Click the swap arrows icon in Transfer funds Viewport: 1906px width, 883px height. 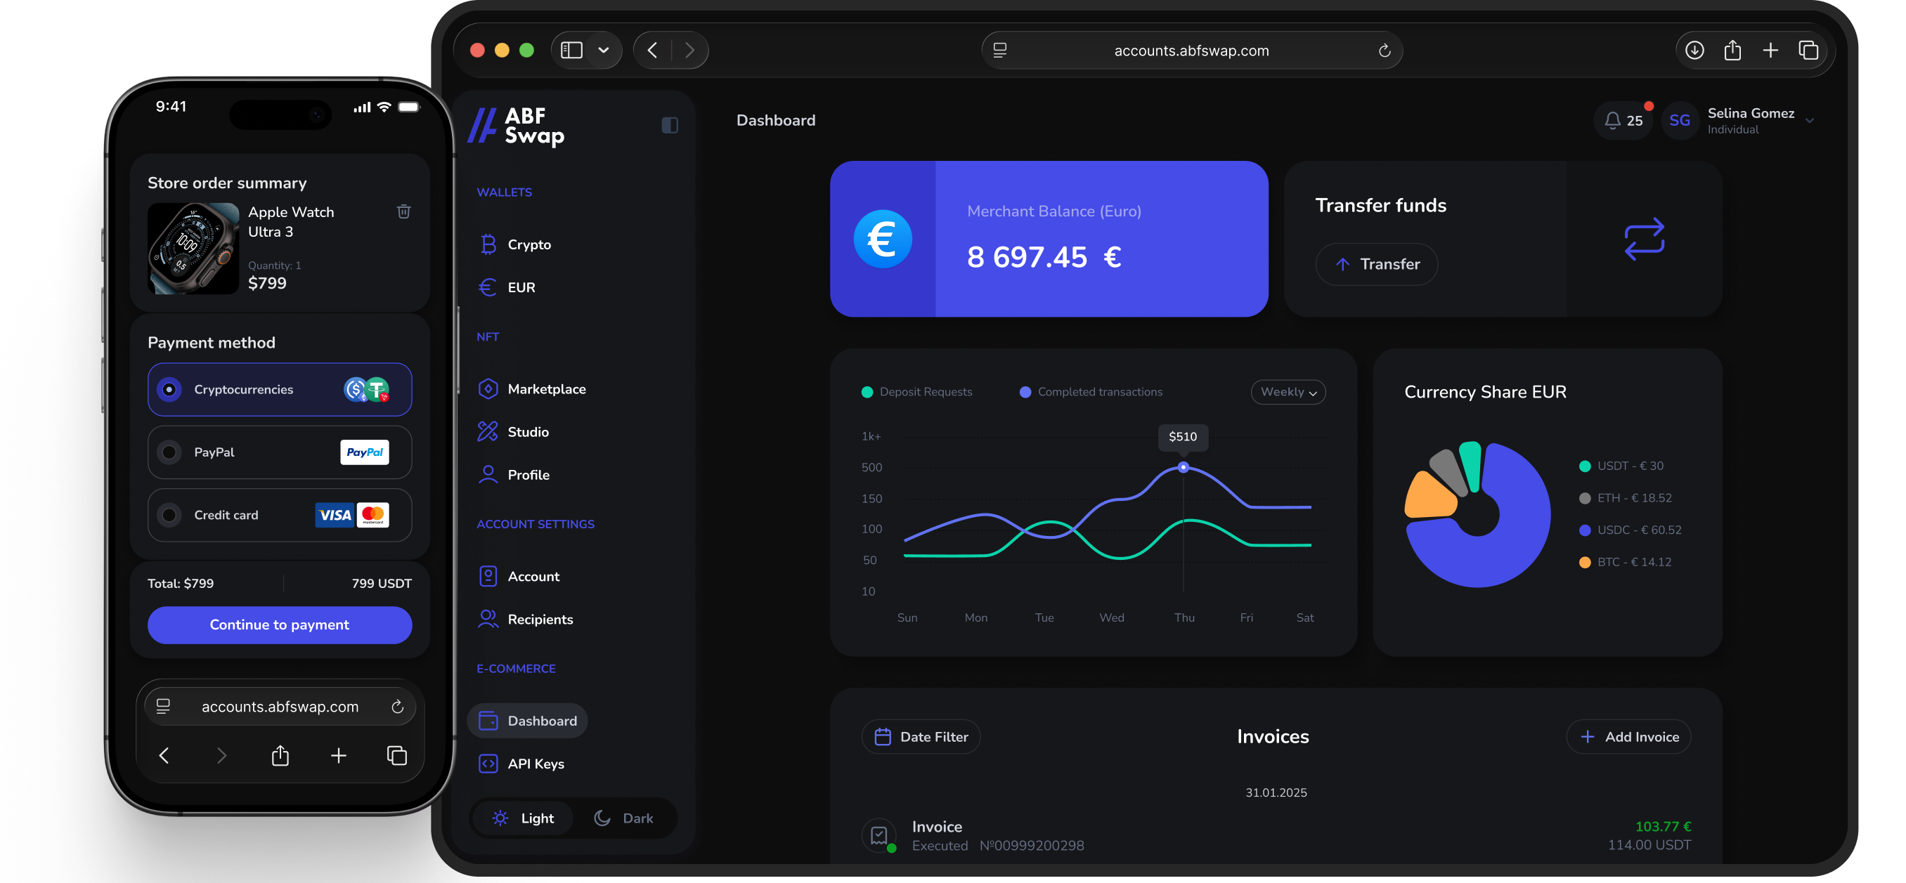click(1643, 239)
